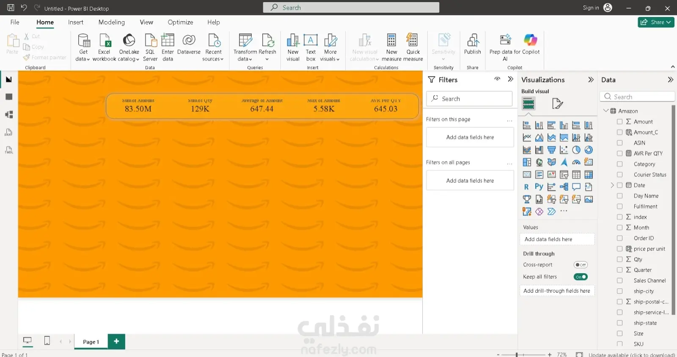The height and width of the screenshot is (357, 677).
Task: Toggle filter pane visibility eye icon
Action: tap(497, 79)
